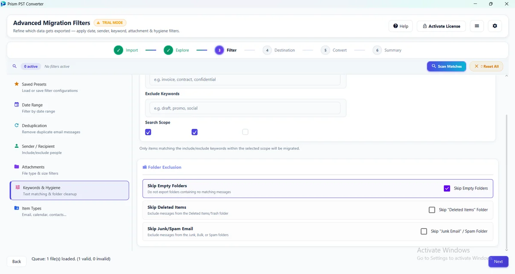Click the '0 active' filter count badge
The width and height of the screenshot is (515, 274).
(x=31, y=67)
